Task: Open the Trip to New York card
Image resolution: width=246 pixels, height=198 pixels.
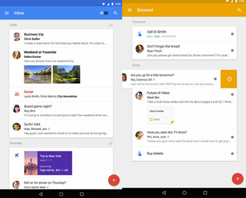Action: (48, 163)
